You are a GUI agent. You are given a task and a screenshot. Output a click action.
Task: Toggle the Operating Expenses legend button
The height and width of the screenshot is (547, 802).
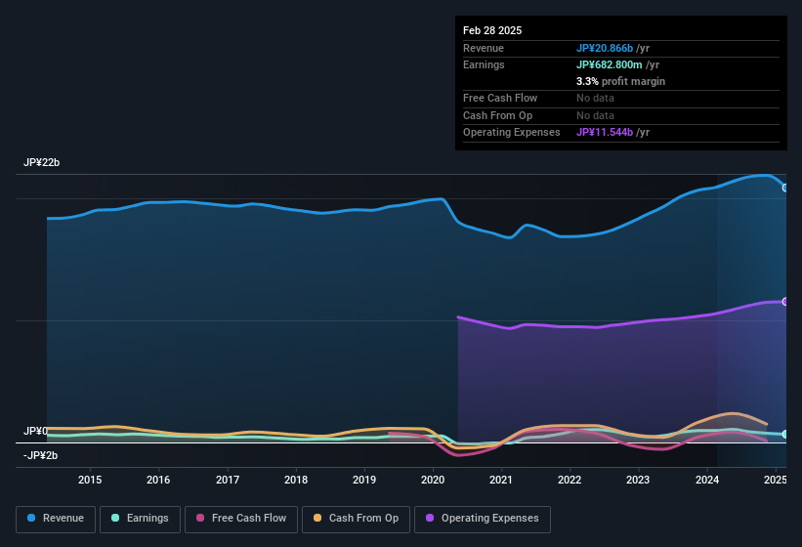coord(483,520)
